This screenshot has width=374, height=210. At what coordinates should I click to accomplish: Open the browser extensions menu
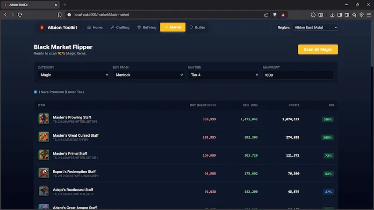tap(313, 15)
